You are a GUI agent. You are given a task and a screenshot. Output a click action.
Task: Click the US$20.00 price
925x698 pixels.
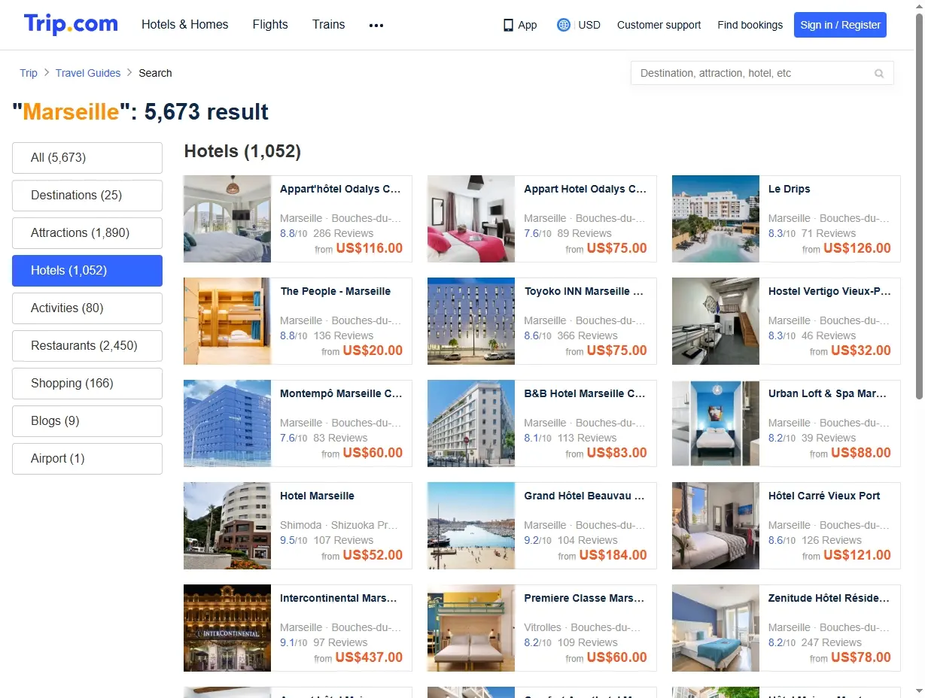[x=373, y=351]
